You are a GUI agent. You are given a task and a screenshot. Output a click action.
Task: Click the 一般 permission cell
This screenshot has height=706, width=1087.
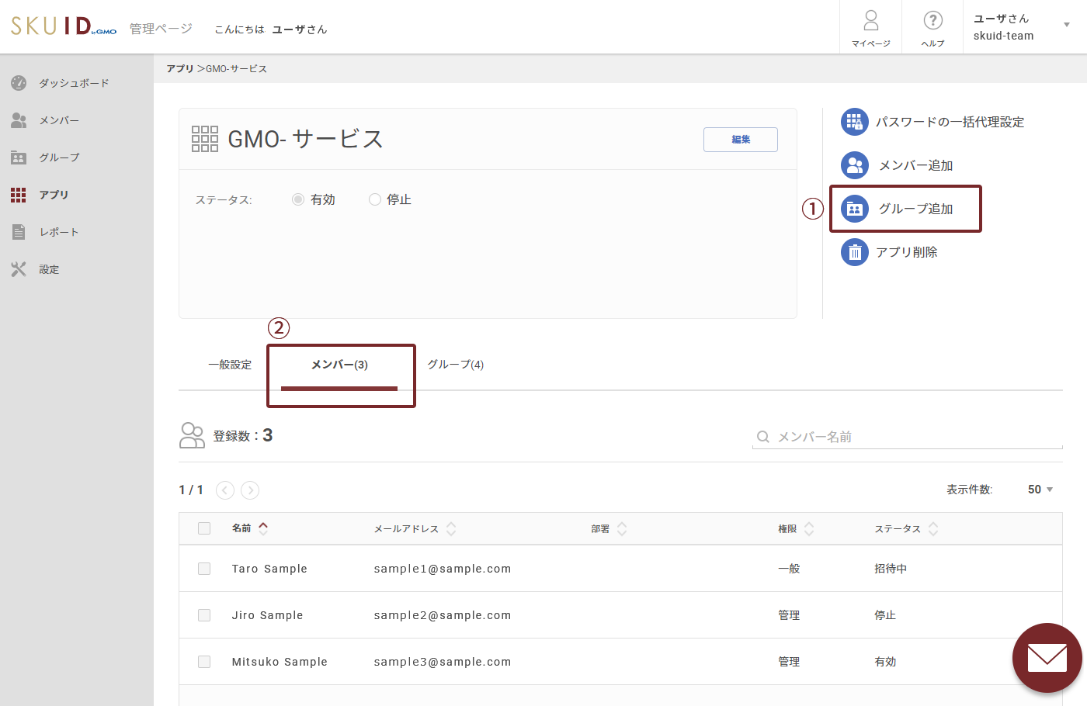click(x=789, y=569)
